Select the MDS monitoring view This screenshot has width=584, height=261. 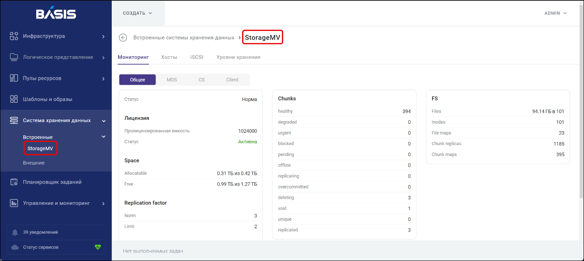click(171, 80)
